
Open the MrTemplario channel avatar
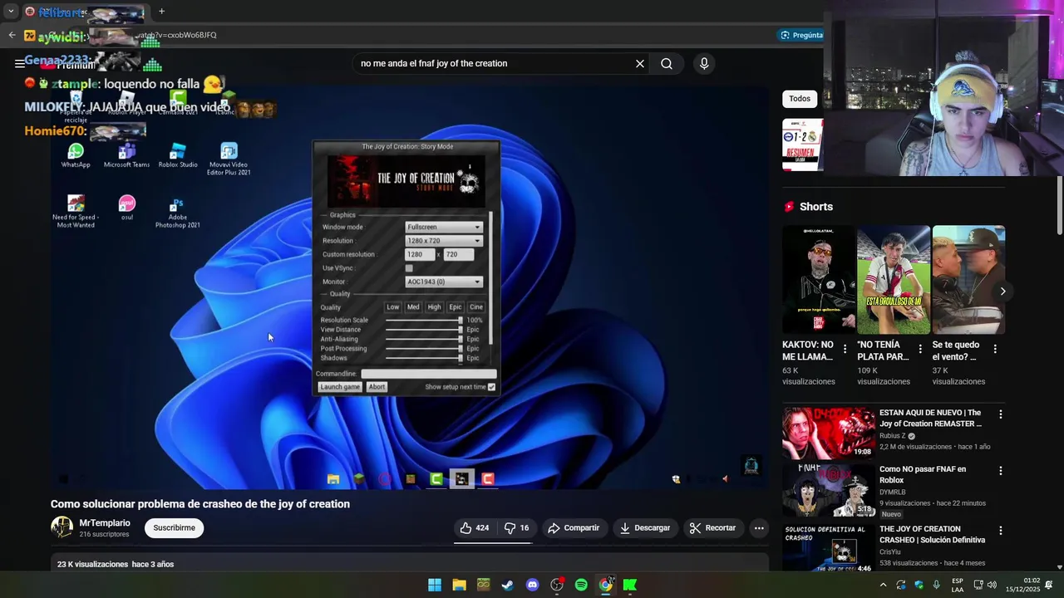coord(62,527)
